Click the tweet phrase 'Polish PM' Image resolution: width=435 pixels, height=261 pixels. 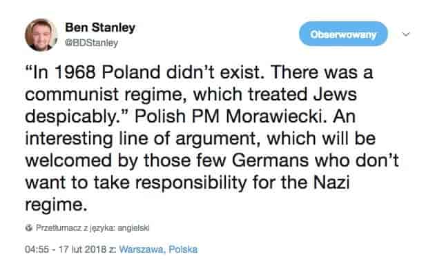point(177,116)
